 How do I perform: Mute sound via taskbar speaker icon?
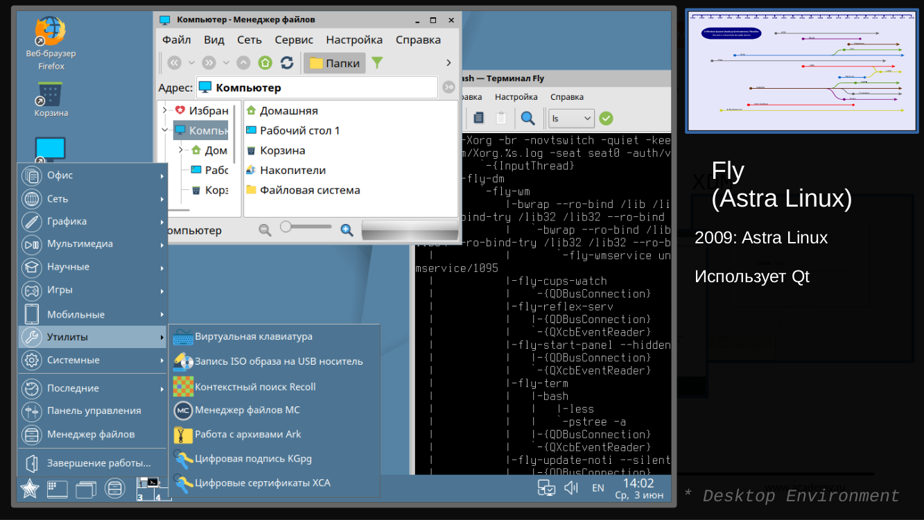[570, 487]
